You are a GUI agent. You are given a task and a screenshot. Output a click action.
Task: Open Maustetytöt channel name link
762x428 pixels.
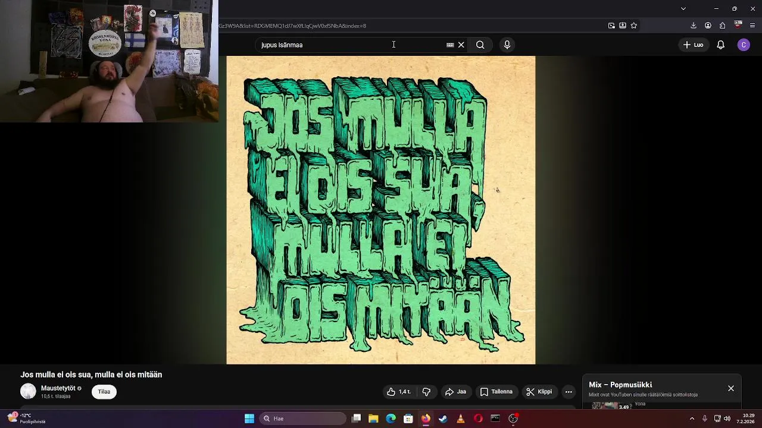coord(58,388)
